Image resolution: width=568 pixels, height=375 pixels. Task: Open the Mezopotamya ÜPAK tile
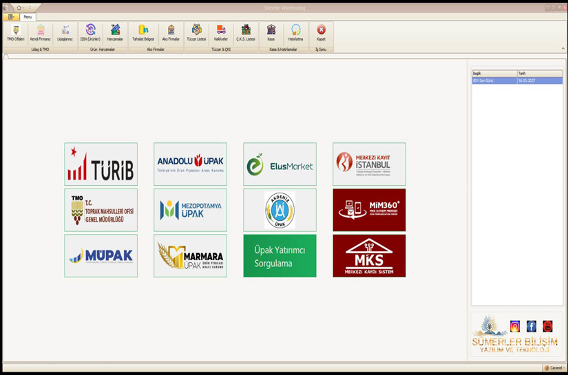point(190,210)
